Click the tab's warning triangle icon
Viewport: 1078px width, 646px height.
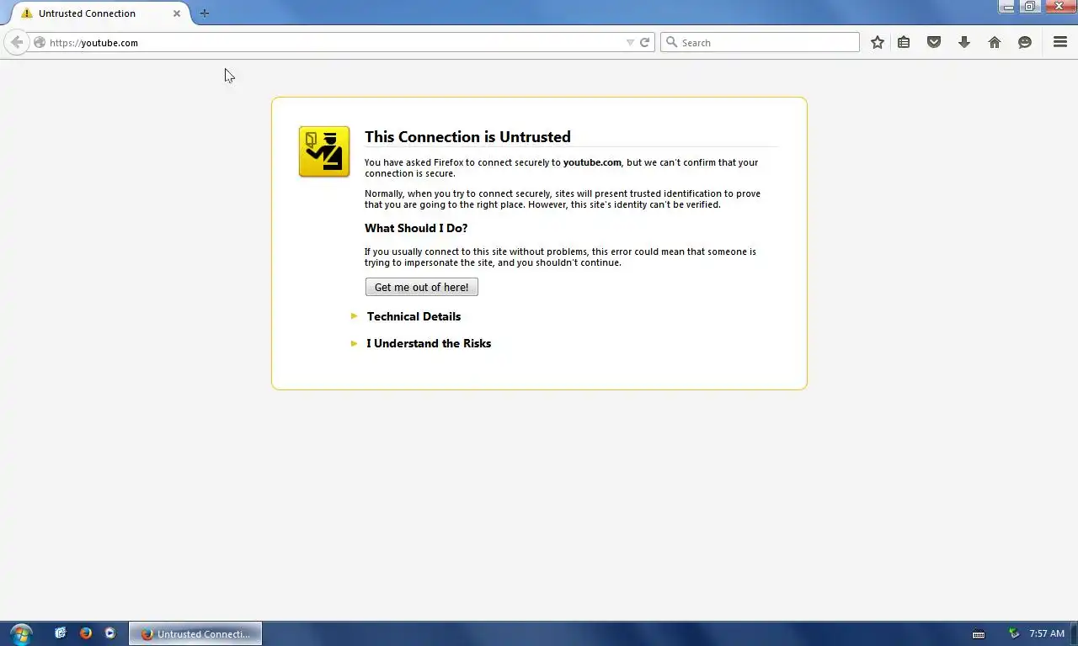[x=27, y=13]
